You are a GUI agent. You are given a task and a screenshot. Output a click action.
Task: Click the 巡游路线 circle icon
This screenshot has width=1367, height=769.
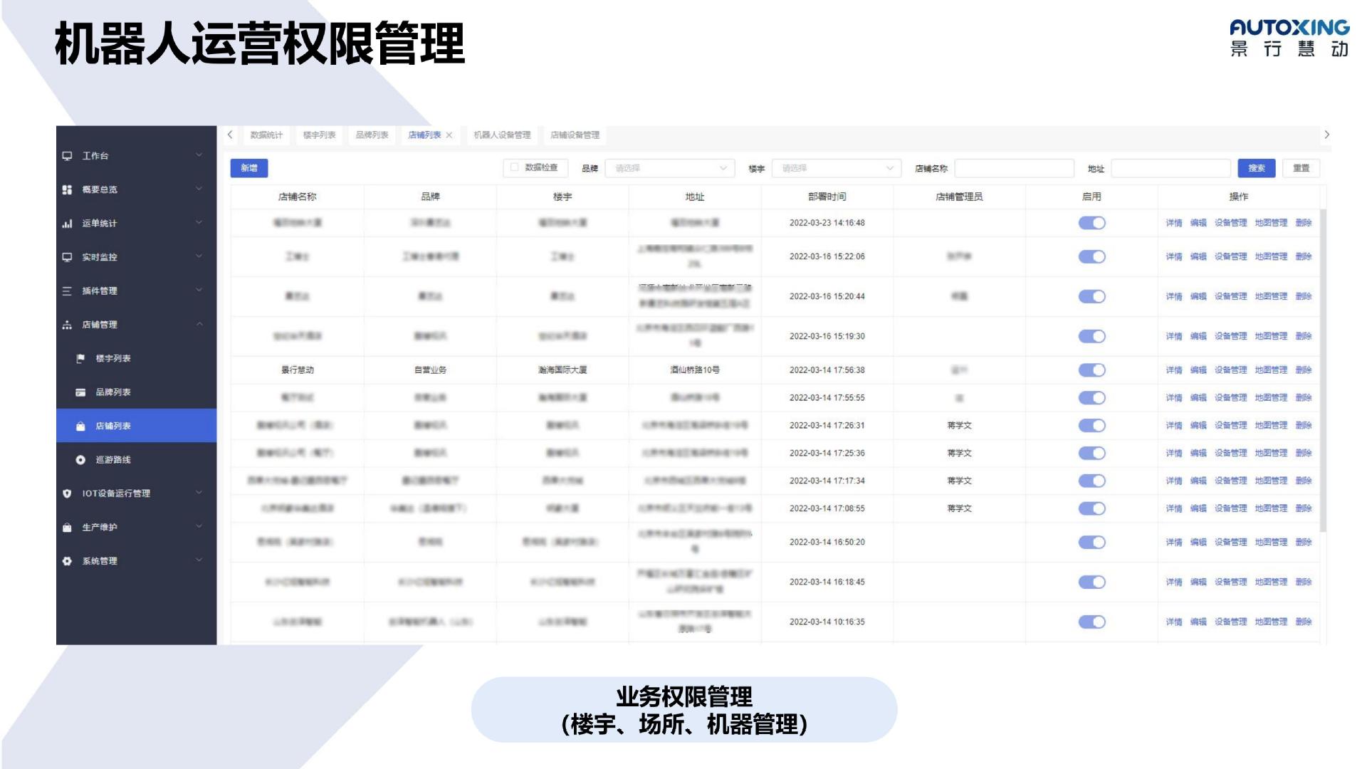pos(80,460)
